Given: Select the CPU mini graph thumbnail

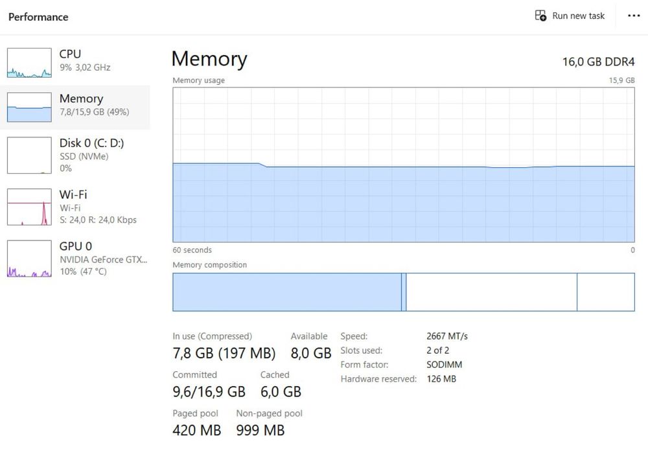Looking at the screenshot, I should coord(29,63).
